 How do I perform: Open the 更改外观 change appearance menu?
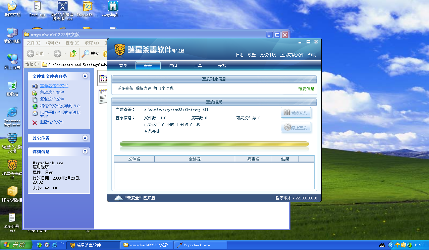tap(268, 55)
